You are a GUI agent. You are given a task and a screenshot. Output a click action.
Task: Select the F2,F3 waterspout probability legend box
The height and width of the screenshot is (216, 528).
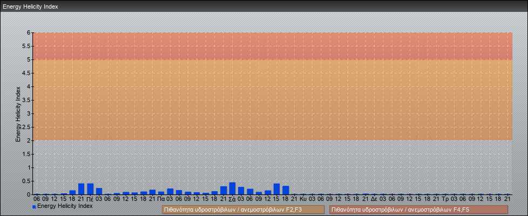click(243, 210)
